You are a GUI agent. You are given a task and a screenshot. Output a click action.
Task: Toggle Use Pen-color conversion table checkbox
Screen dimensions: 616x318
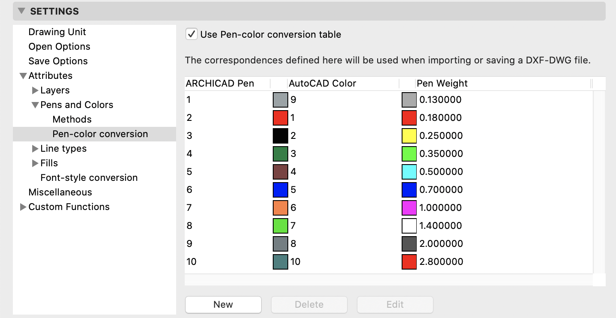point(192,34)
